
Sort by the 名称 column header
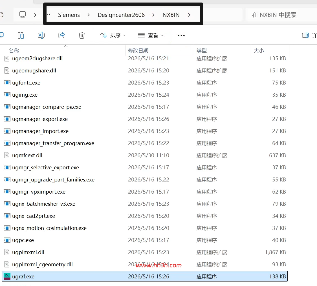coord(14,50)
